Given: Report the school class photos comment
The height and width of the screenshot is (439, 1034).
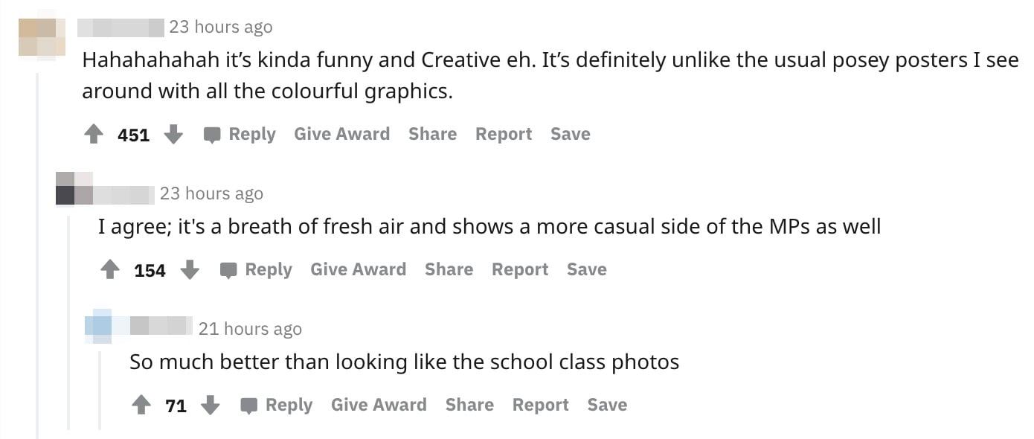Looking at the screenshot, I should pos(540,406).
